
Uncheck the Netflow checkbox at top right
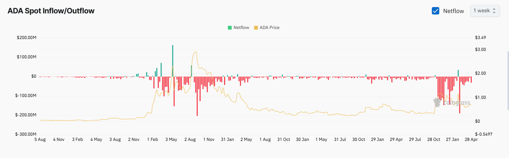(x=435, y=11)
